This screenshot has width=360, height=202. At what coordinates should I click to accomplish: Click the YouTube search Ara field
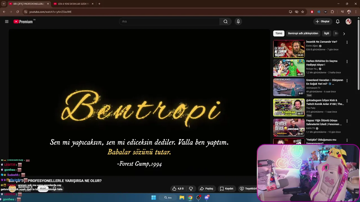[169, 22]
